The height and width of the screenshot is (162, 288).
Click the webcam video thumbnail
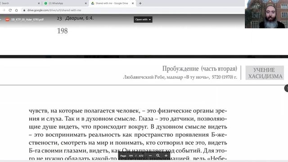tap(266, 14)
